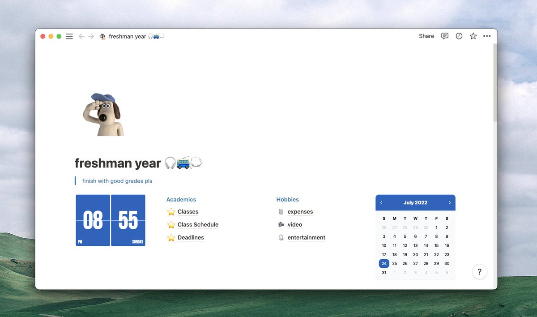
Task: Go to previous month in calendar
Action: (x=381, y=203)
